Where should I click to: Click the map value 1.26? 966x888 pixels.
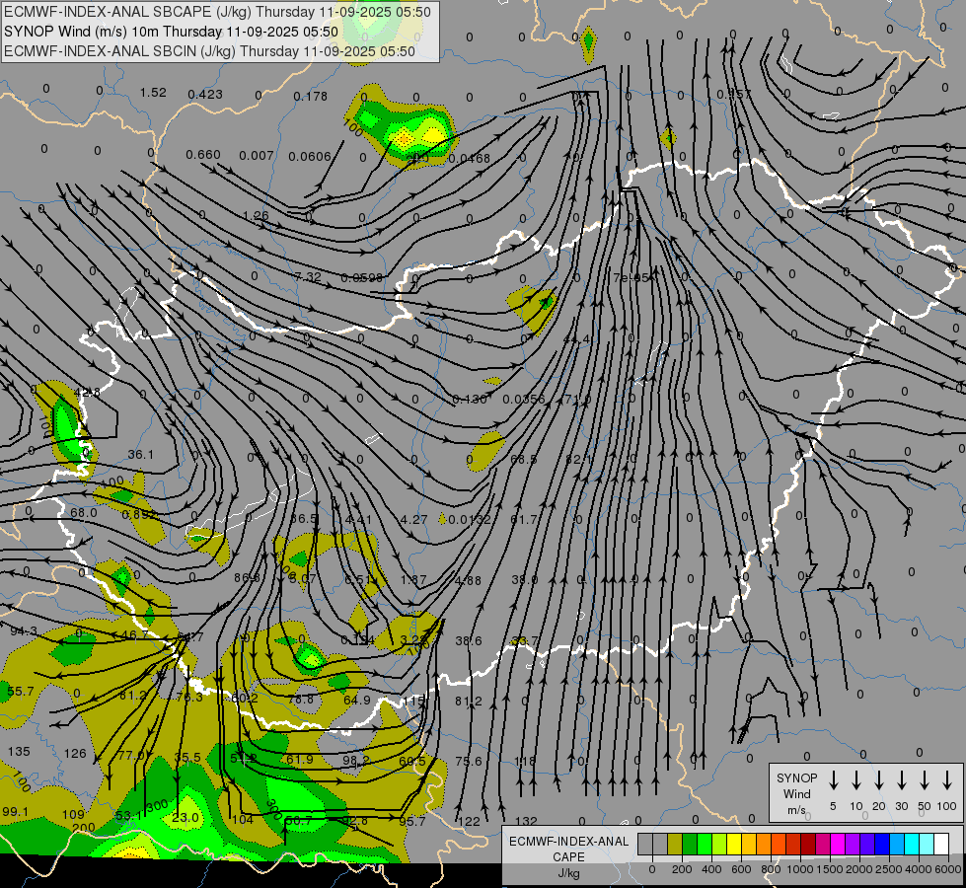click(x=256, y=216)
